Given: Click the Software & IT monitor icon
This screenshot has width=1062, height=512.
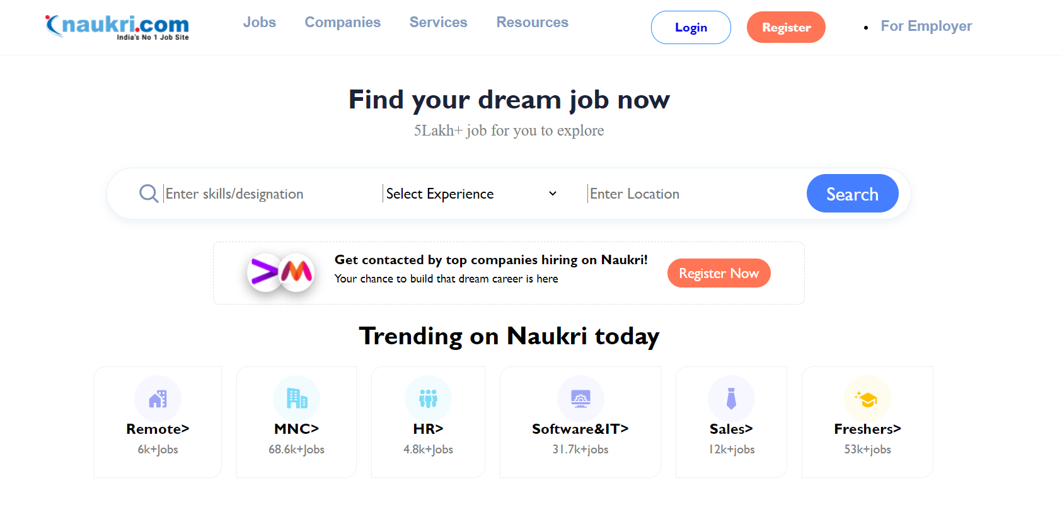Looking at the screenshot, I should click(x=580, y=399).
